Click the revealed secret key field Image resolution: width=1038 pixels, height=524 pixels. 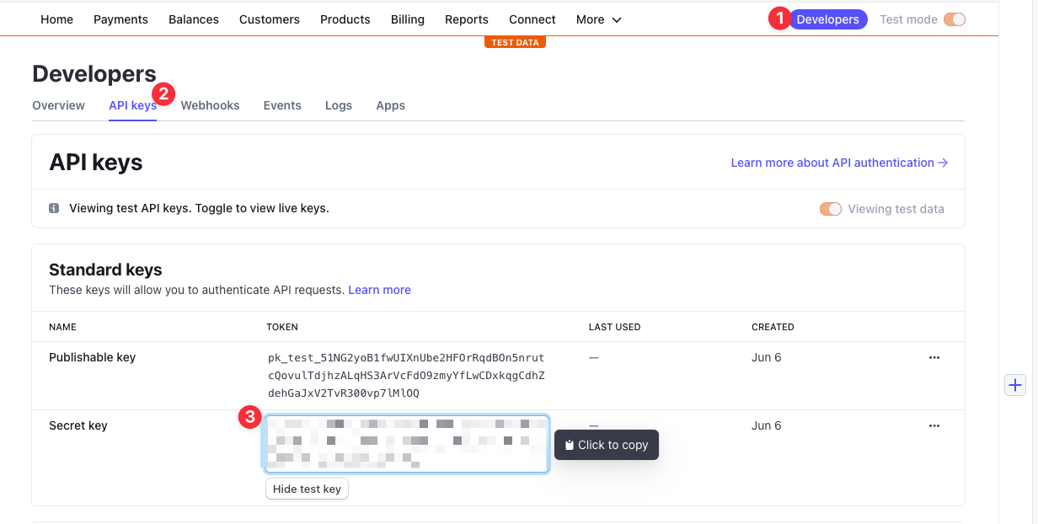point(407,443)
